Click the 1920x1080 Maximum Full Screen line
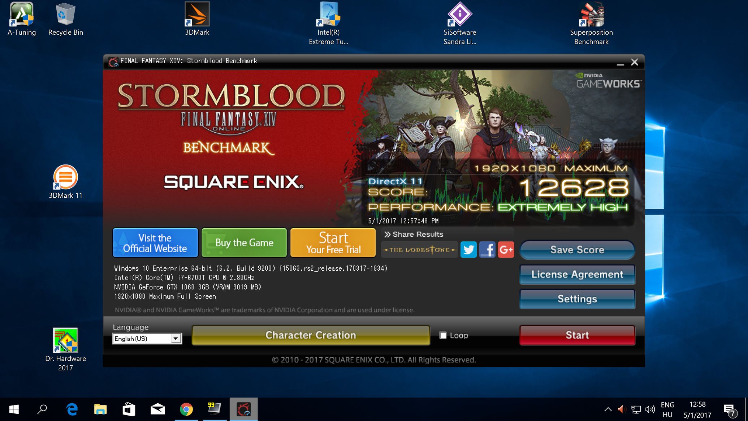This screenshot has width=748, height=421. click(165, 296)
